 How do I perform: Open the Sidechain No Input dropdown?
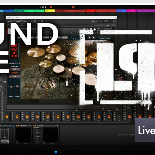point(38,129)
